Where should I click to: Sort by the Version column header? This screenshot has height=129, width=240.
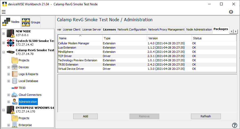[x=169, y=38]
